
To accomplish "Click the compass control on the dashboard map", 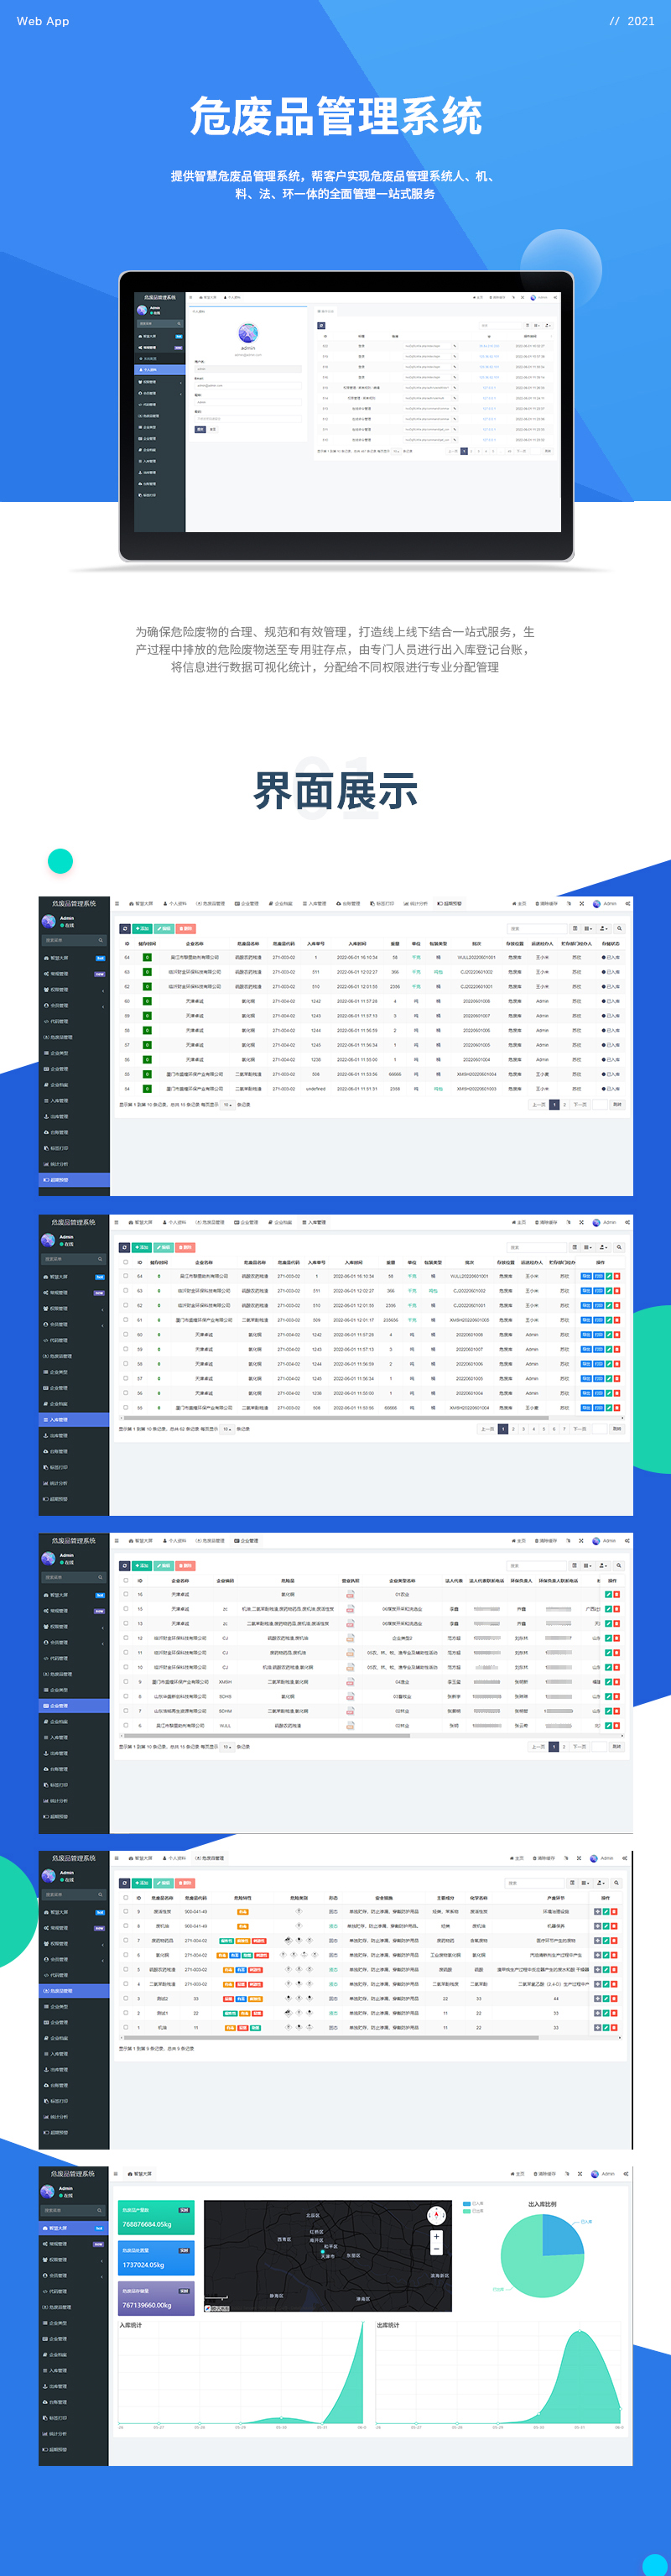I will coord(436,2214).
